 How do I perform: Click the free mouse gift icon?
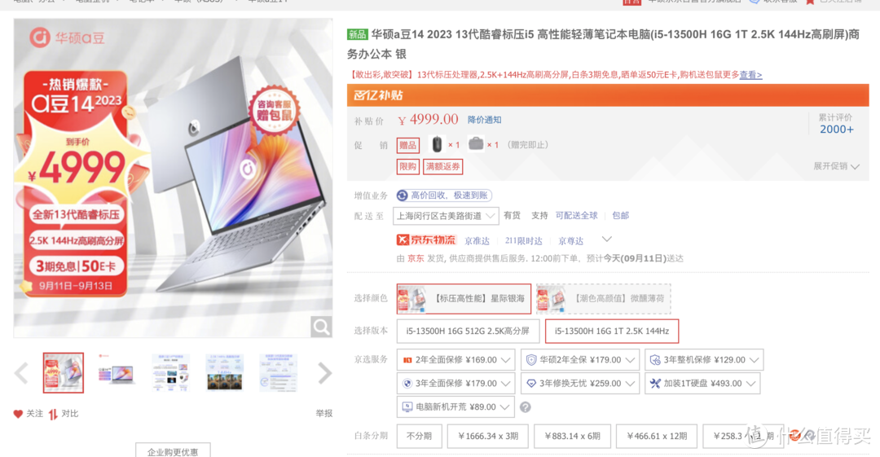coord(437,144)
